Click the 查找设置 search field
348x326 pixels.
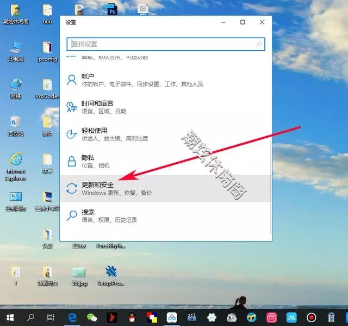point(166,44)
